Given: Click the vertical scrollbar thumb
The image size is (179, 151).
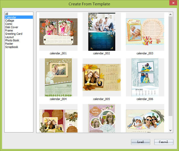Looking at the screenshot, I should (170, 66).
